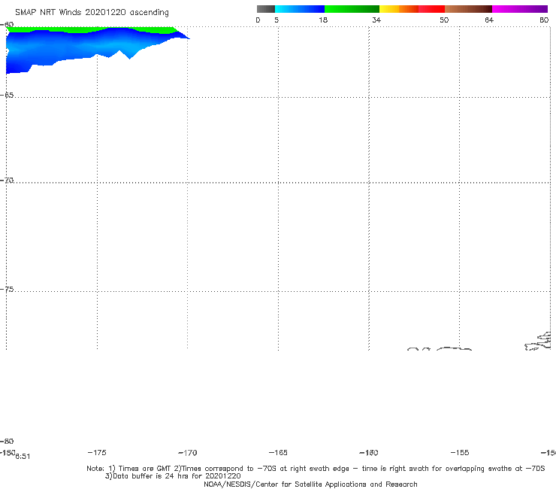
Task: Pick the brown segment of the color bar
Action: [468, 9]
